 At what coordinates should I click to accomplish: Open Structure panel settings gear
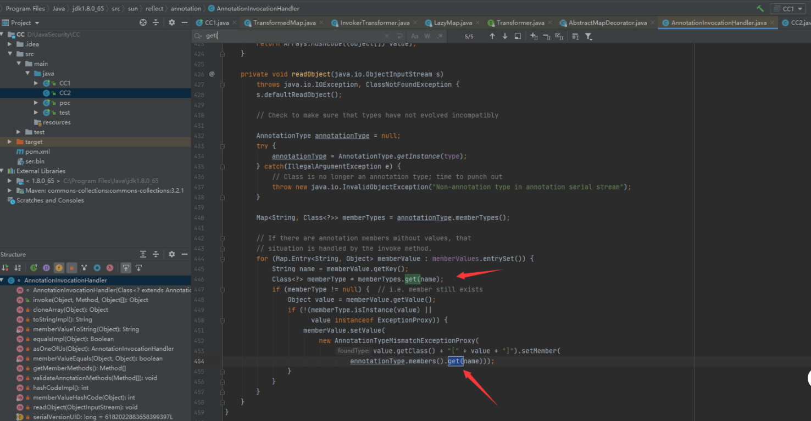point(171,254)
